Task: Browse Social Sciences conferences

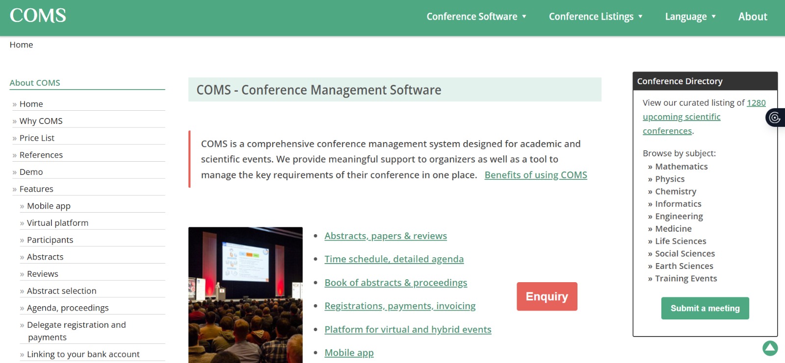Action: pos(685,254)
